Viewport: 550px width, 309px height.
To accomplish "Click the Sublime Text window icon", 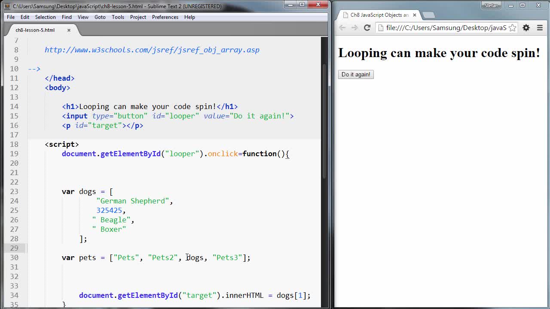I will click(x=7, y=6).
